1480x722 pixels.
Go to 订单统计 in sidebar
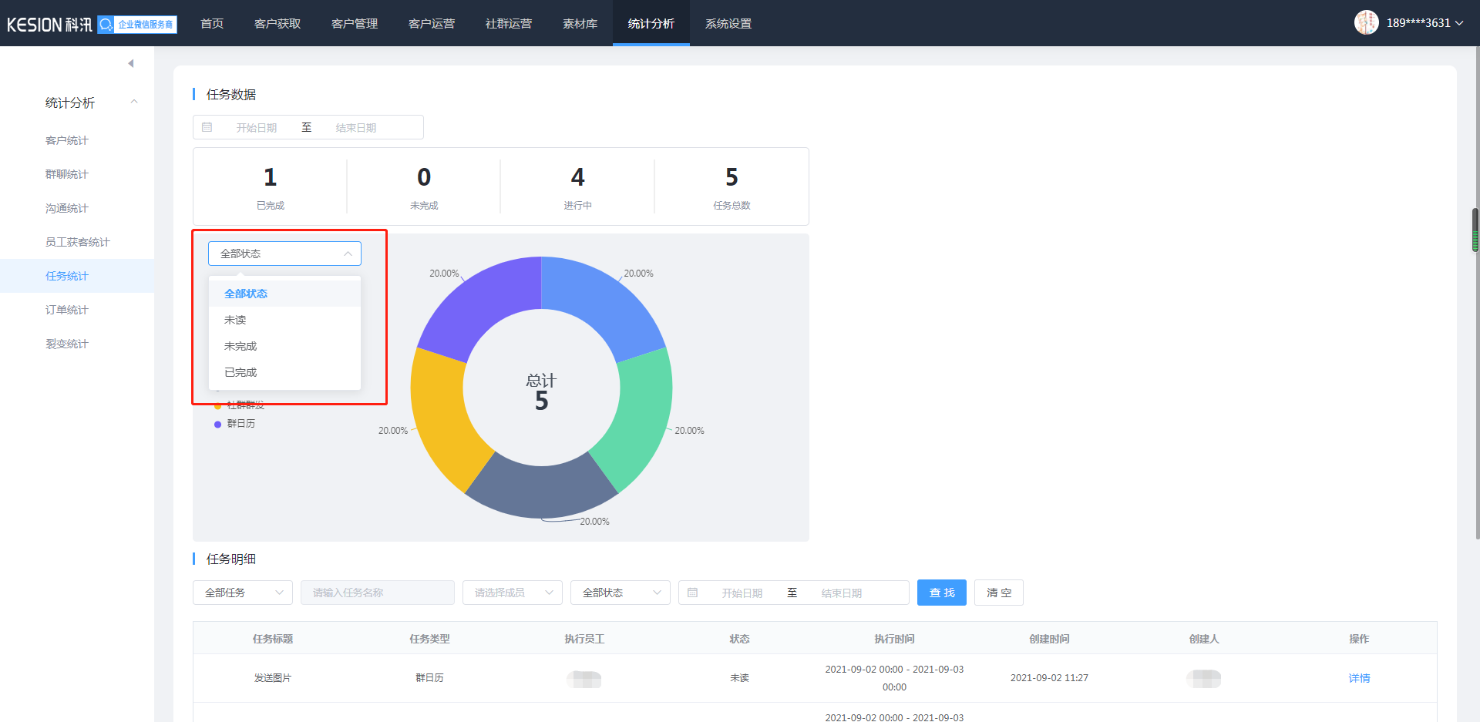pyautogui.click(x=67, y=310)
